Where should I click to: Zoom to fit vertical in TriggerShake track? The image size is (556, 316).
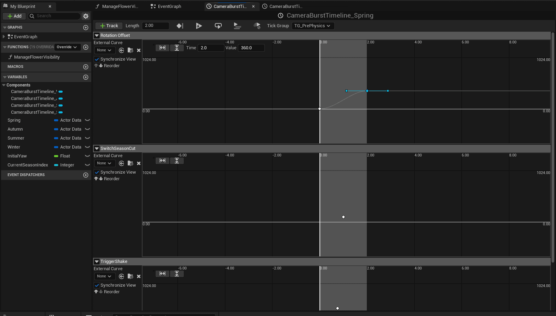177,274
